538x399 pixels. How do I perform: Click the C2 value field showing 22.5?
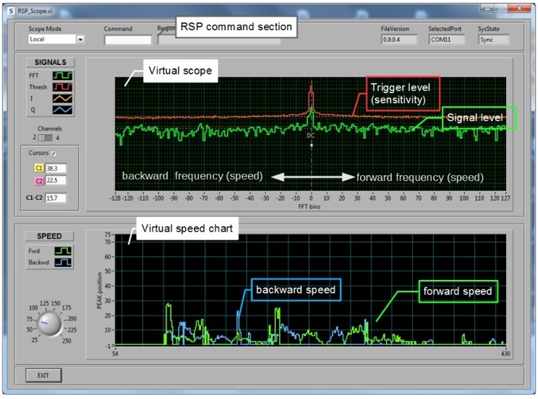click(56, 181)
